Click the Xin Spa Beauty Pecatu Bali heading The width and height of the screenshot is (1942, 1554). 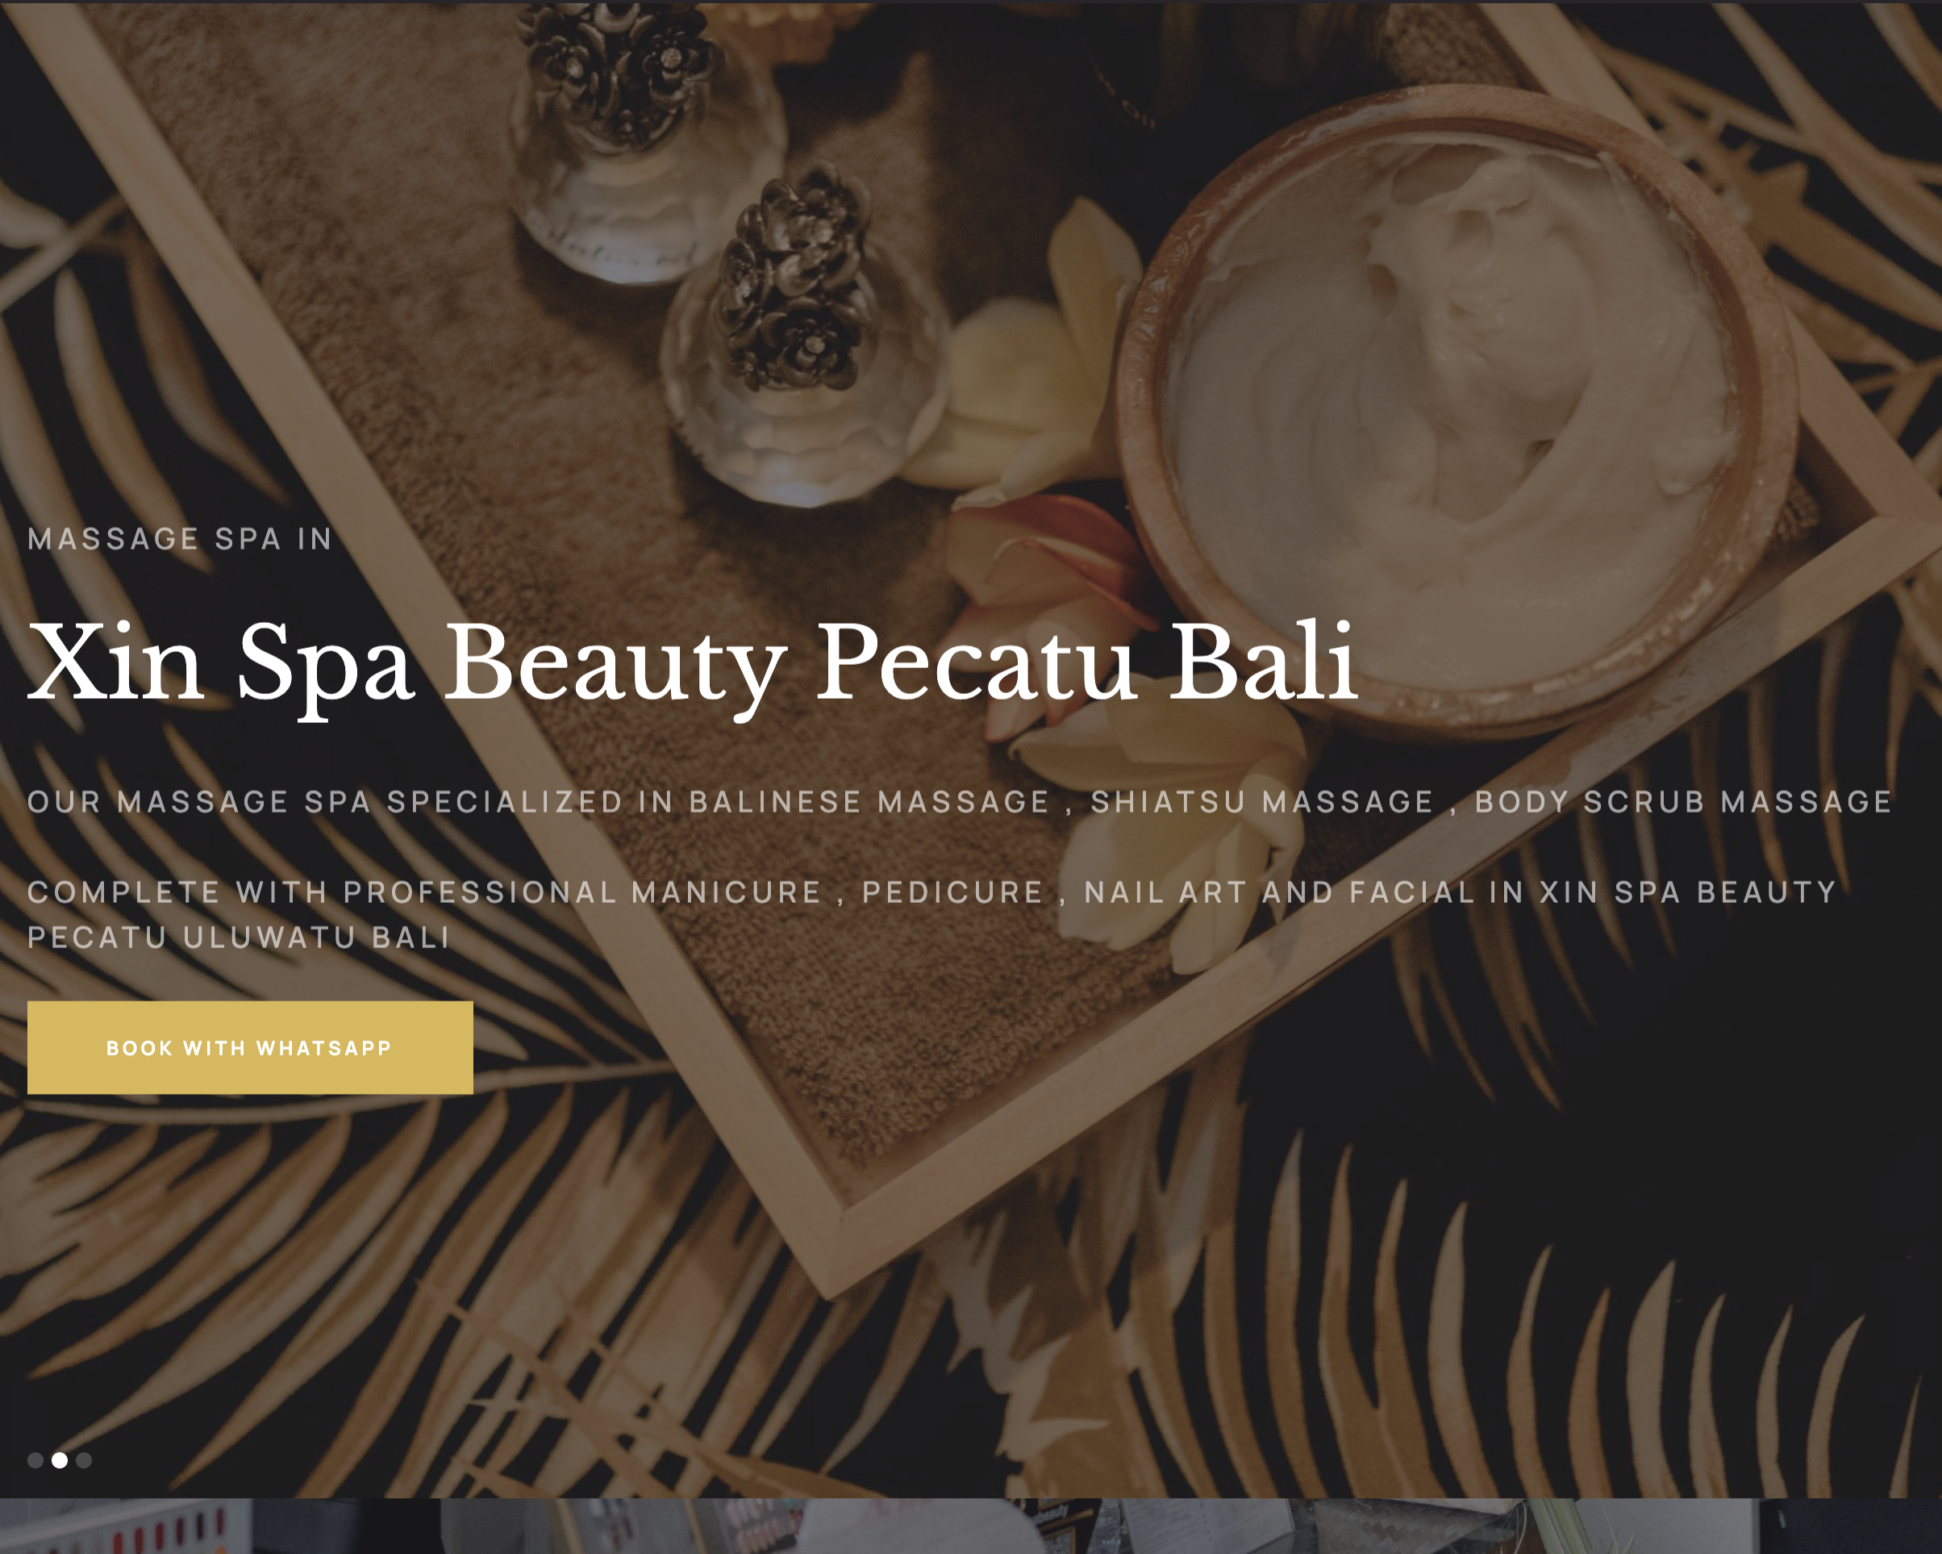pos(692,665)
